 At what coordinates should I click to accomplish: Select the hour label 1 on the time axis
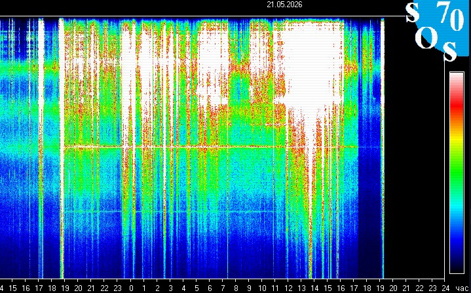pos(144,288)
